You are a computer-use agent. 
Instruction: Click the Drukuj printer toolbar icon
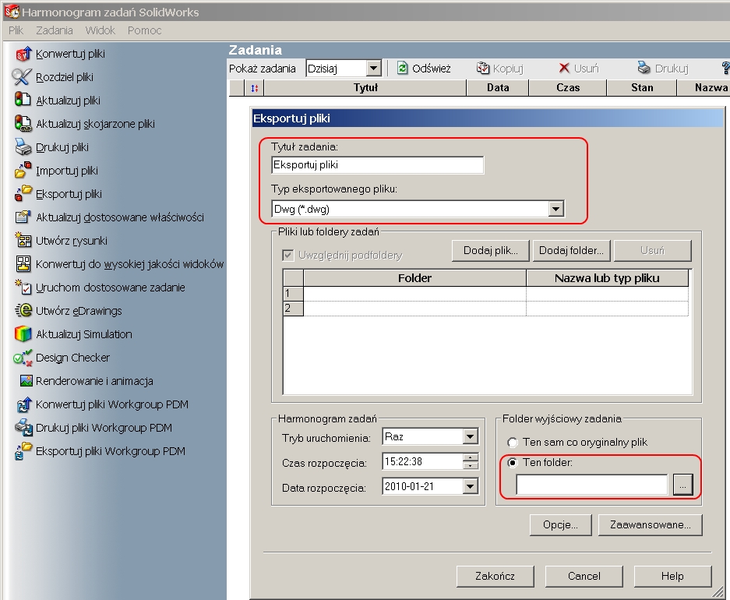point(644,68)
